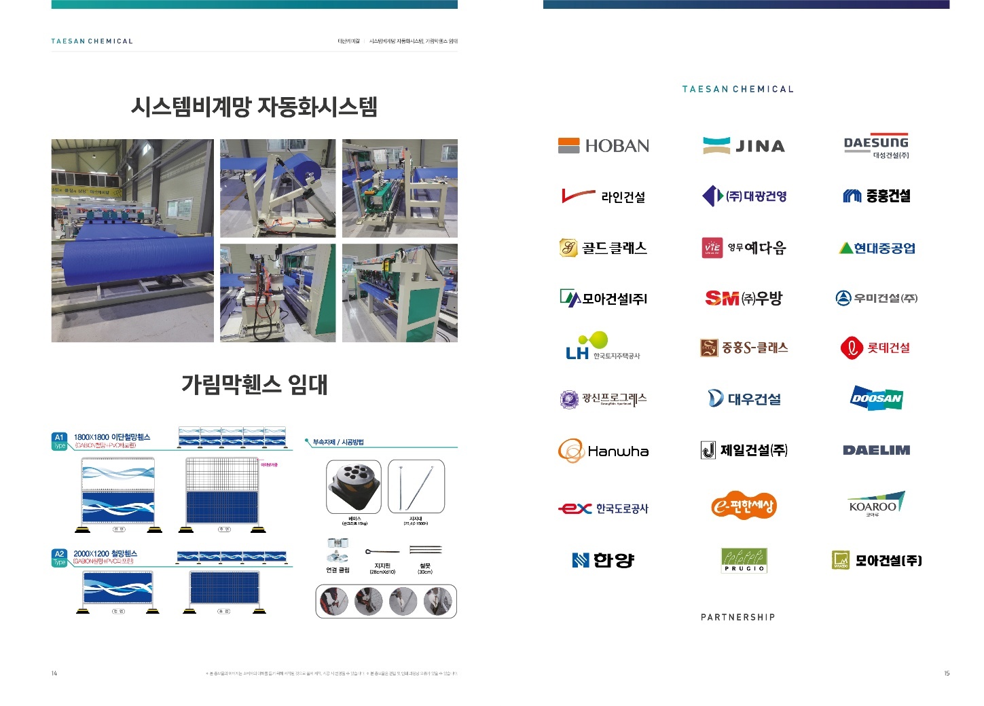Select the e-편한세상 logo
The width and height of the screenshot is (984, 706).
click(x=744, y=505)
